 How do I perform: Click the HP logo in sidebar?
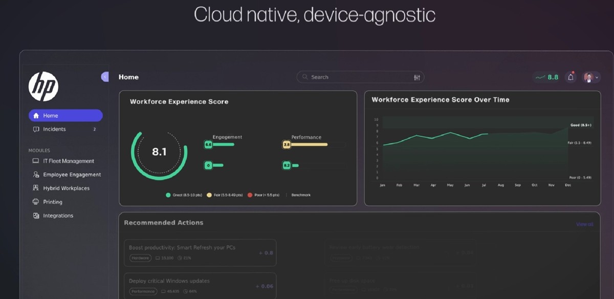pos(43,86)
